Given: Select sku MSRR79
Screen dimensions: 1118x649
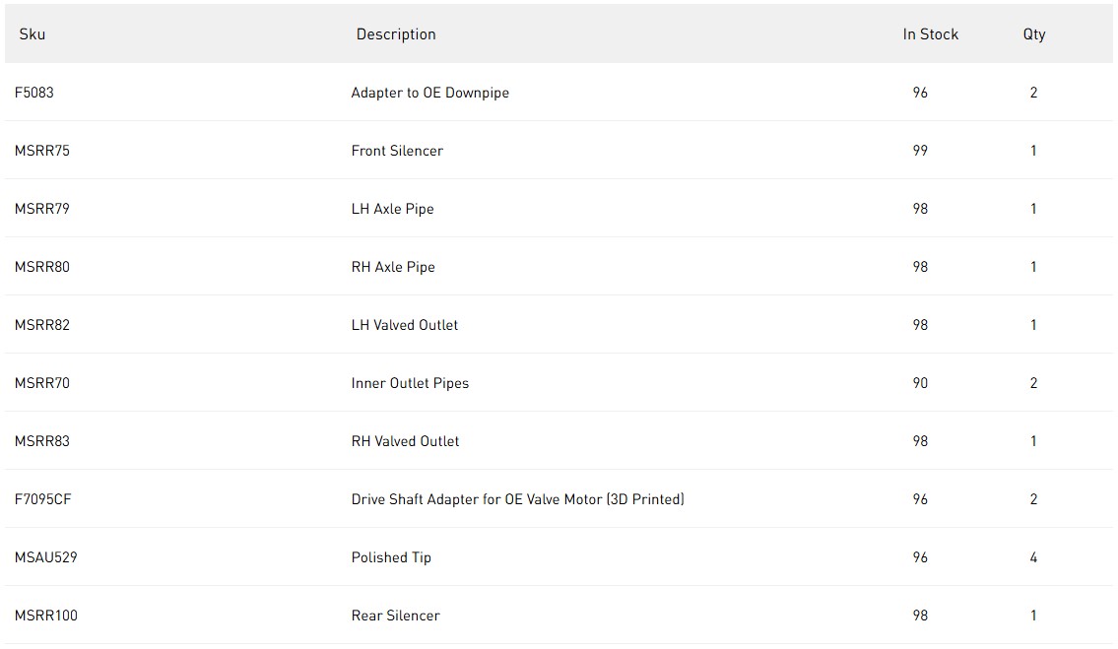Looking at the screenshot, I should [42, 209].
